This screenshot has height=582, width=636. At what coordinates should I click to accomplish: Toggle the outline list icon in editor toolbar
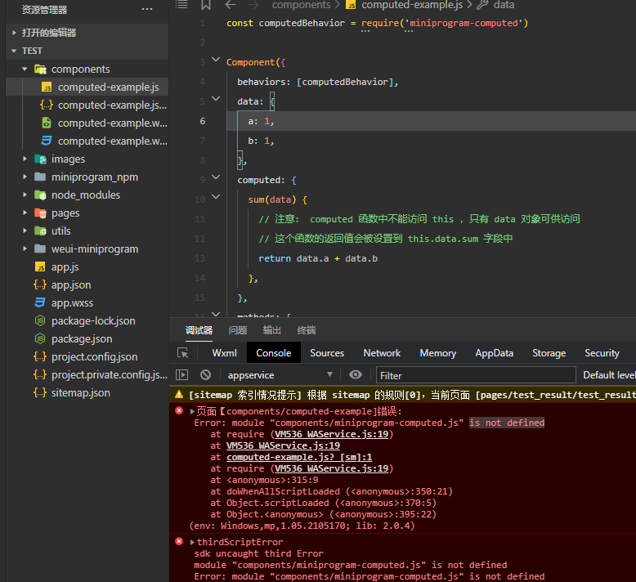coord(181,5)
